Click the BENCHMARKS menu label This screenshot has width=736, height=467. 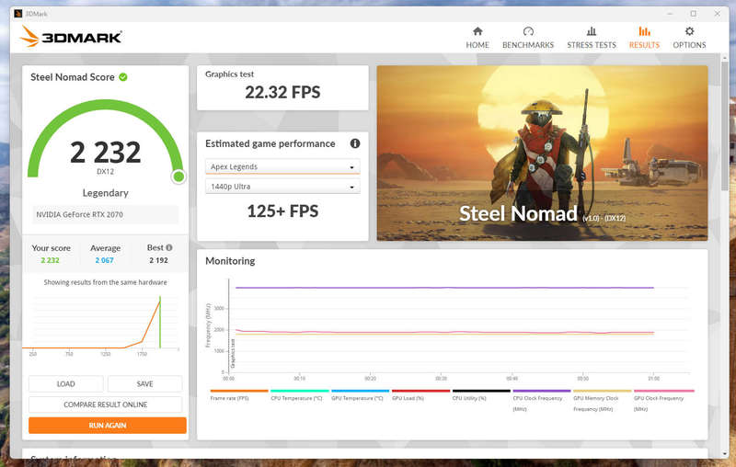528,45
